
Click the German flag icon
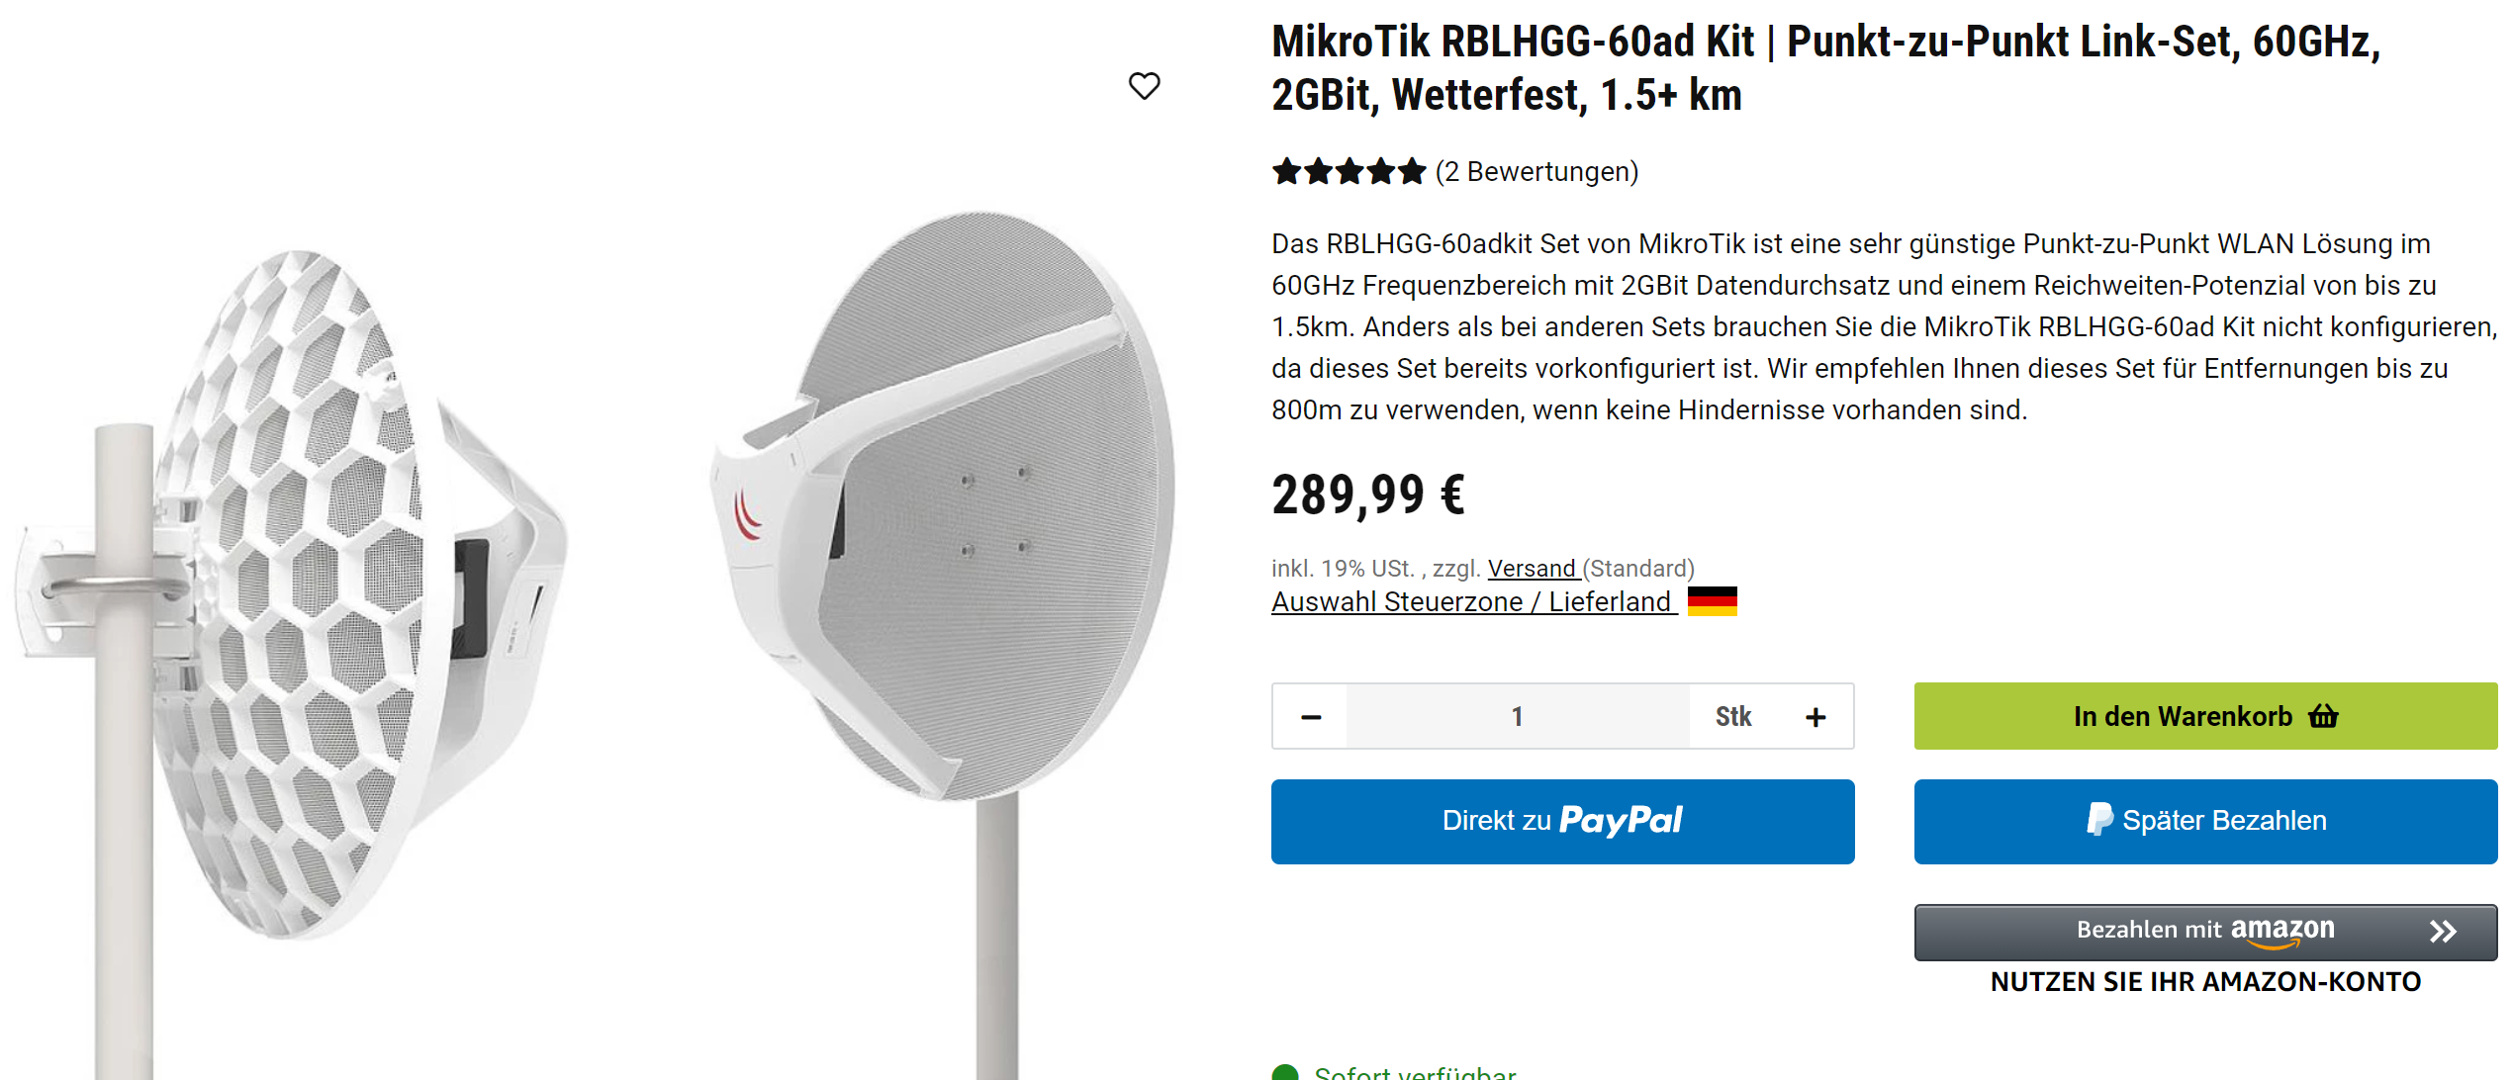point(1712,601)
